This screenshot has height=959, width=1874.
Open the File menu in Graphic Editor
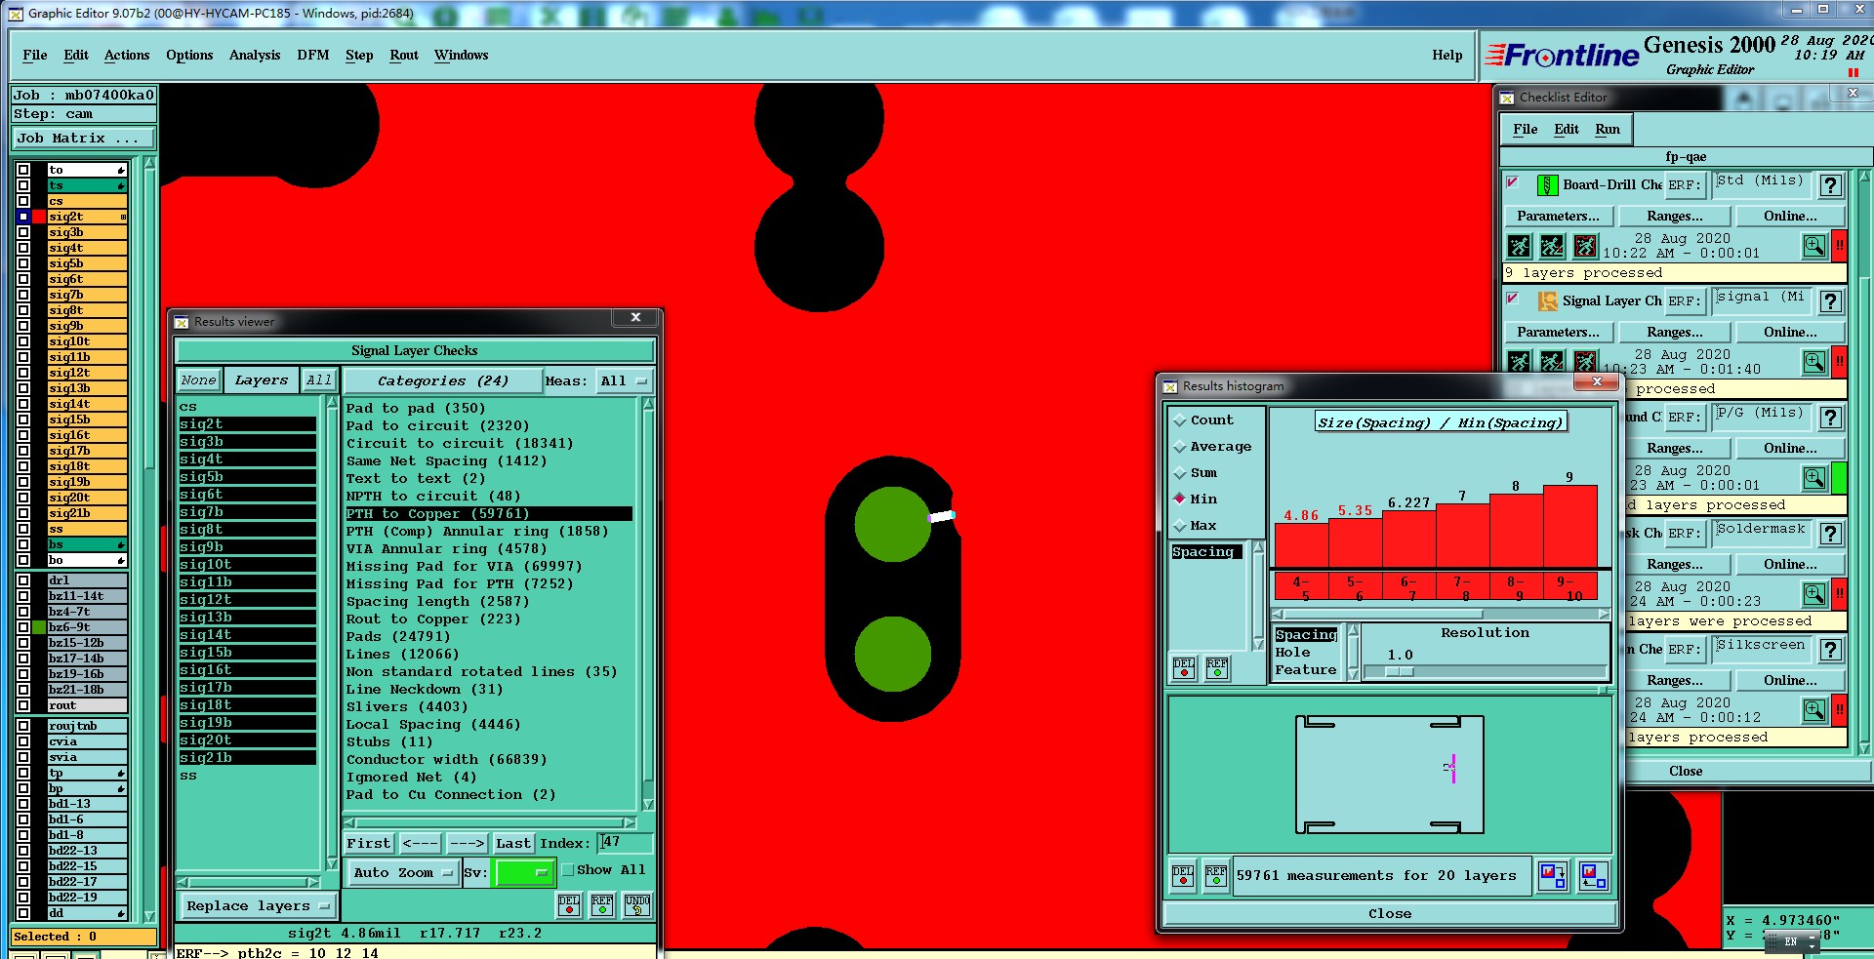coord(35,56)
